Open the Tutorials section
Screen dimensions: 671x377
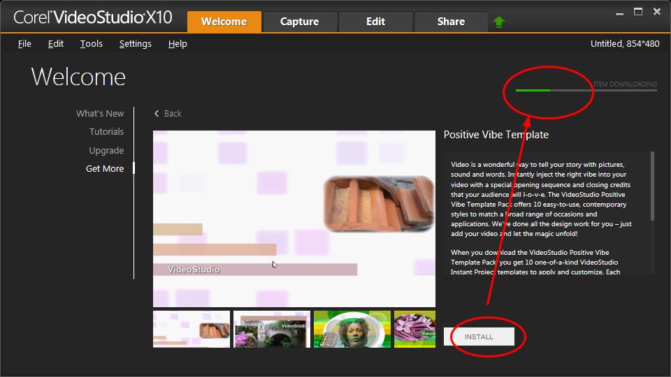[x=106, y=132]
